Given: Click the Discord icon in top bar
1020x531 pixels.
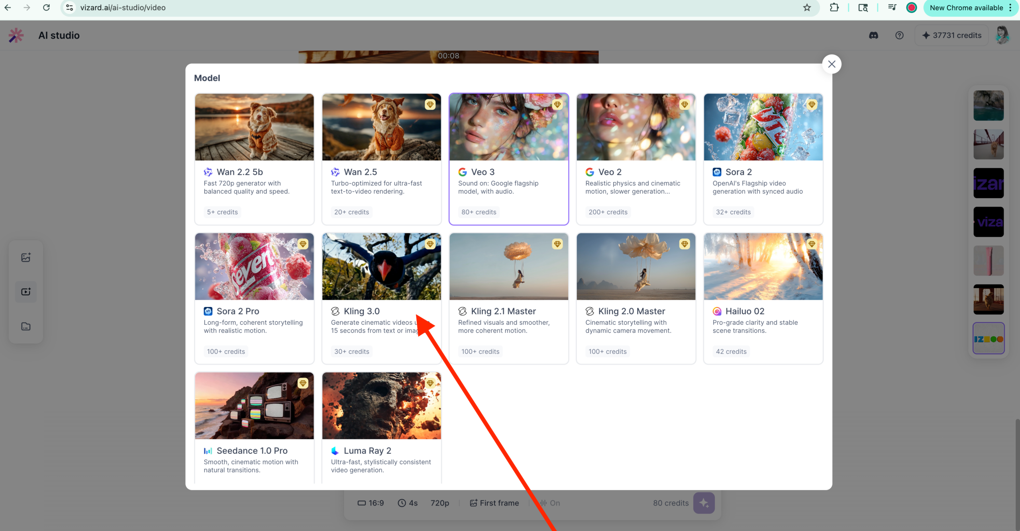Looking at the screenshot, I should [x=873, y=35].
